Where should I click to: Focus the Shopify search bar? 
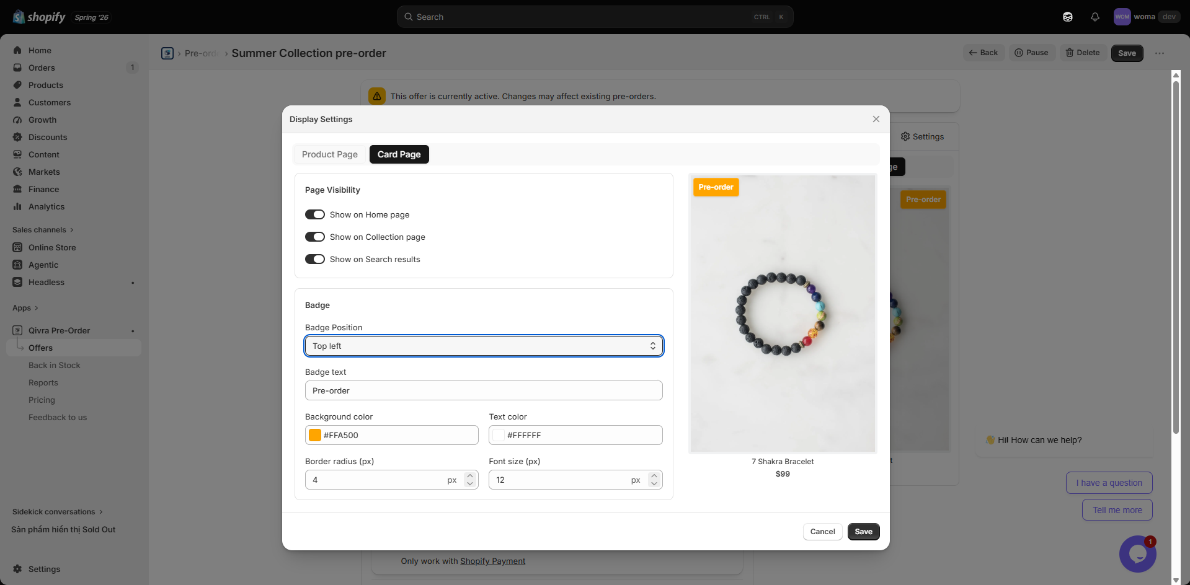pos(595,17)
